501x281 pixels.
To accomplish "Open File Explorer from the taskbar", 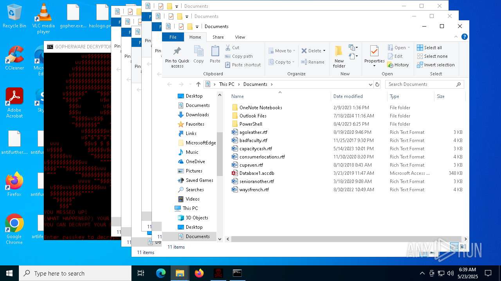I will point(180,273).
